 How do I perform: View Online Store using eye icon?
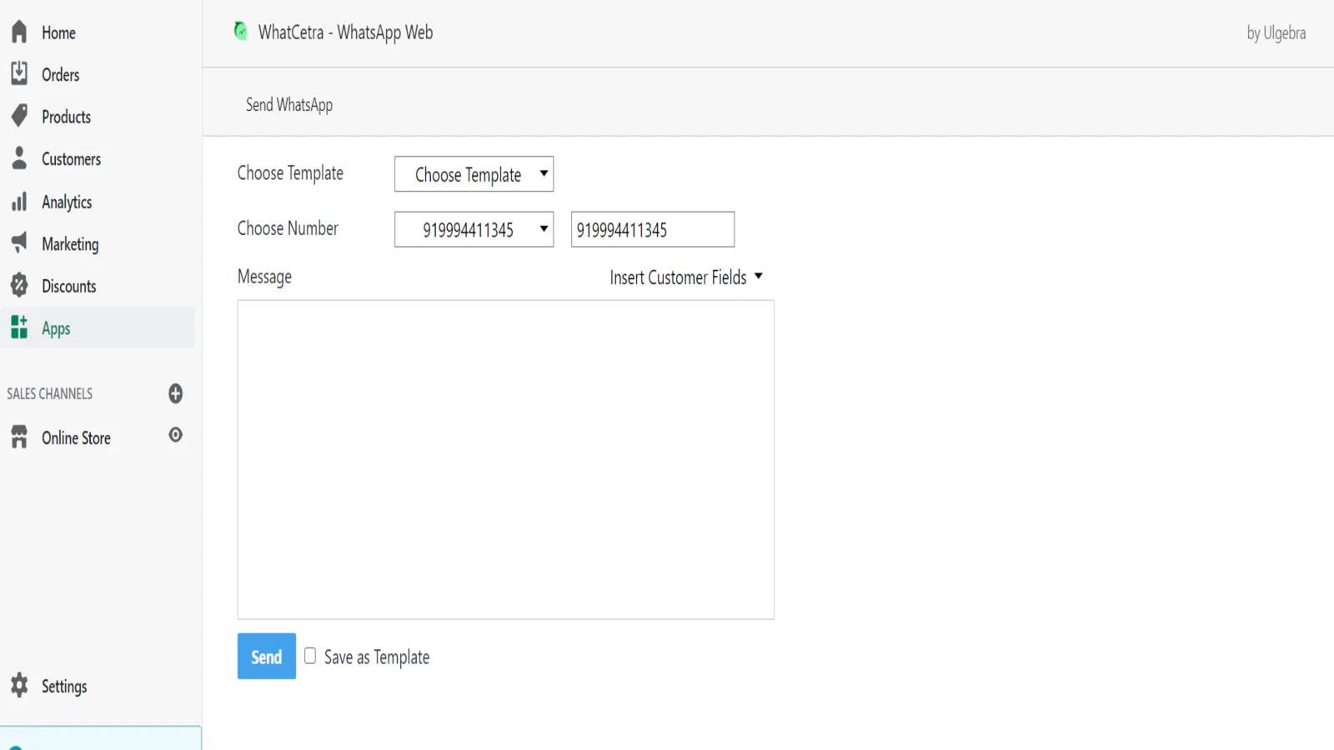(175, 435)
